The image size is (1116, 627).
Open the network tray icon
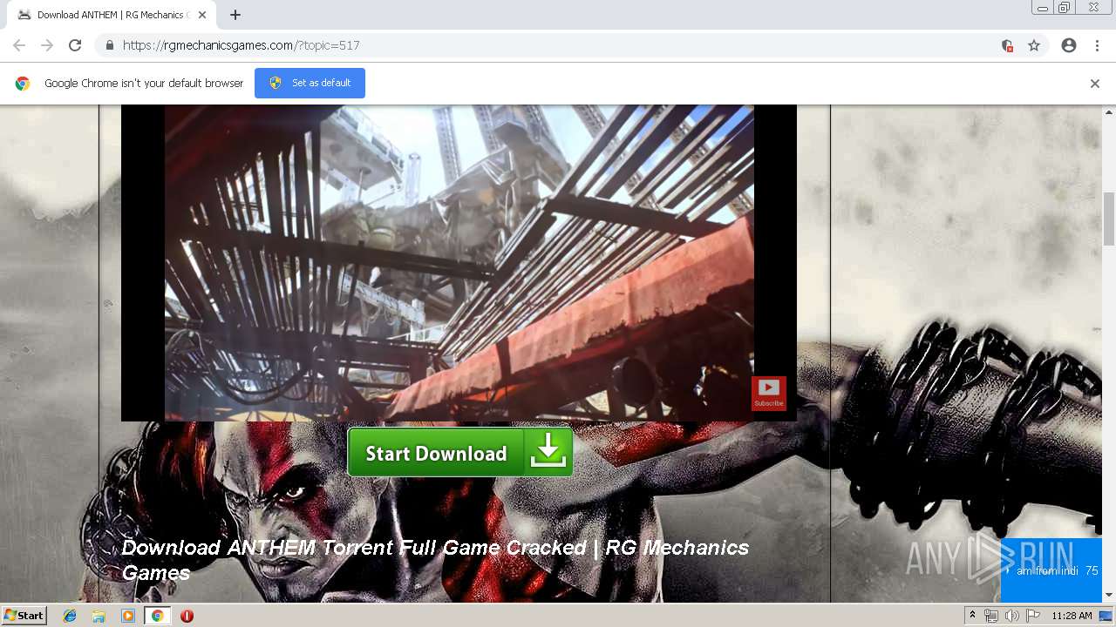pyautogui.click(x=991, y=616)
